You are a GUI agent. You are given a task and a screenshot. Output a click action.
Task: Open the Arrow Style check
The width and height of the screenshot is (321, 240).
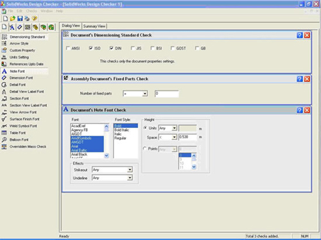(15, 44)
